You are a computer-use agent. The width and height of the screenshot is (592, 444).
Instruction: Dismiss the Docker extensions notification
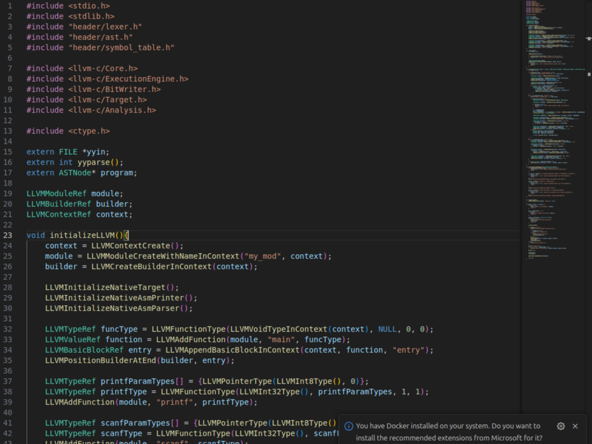pos(575,426)
